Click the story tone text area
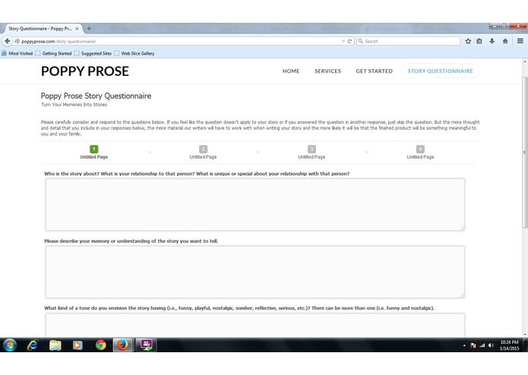The image size is (528, 375). click(255, 325)
